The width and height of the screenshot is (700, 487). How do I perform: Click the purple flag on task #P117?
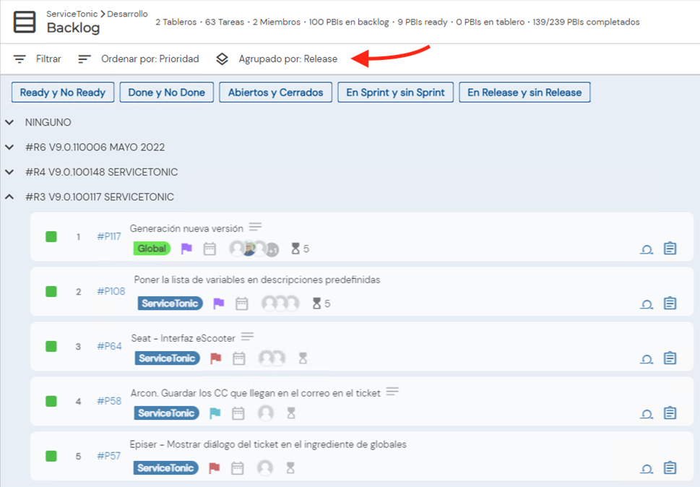pos(186,249)
